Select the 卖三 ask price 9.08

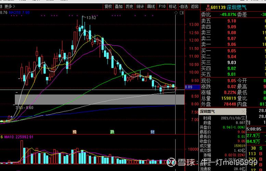point(231,33)
